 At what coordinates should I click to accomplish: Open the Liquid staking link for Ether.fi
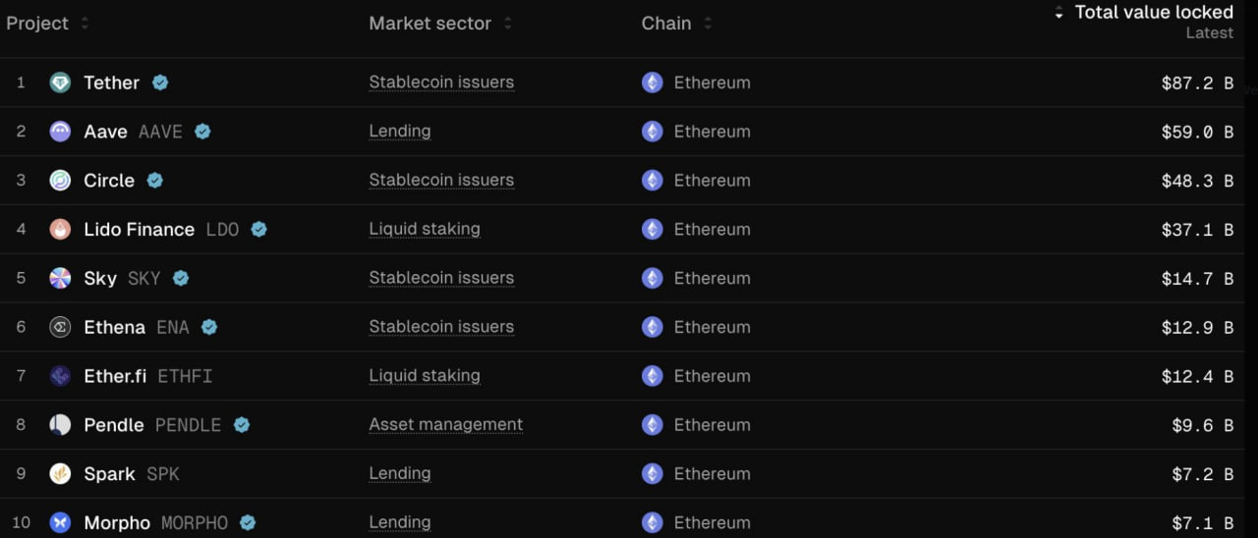point(425,376)
